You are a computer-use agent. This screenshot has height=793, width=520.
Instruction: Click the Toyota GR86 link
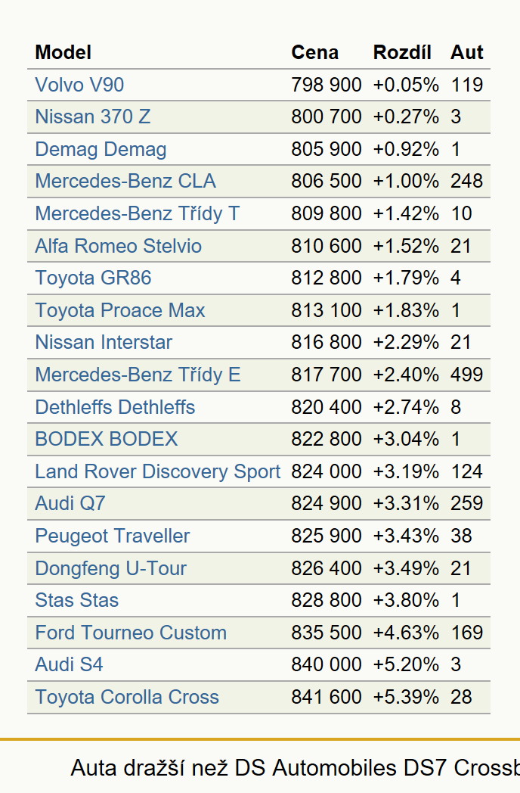[x=93, y=278]
